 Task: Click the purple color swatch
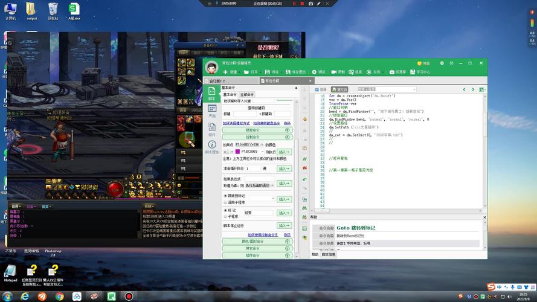point(237,152)
